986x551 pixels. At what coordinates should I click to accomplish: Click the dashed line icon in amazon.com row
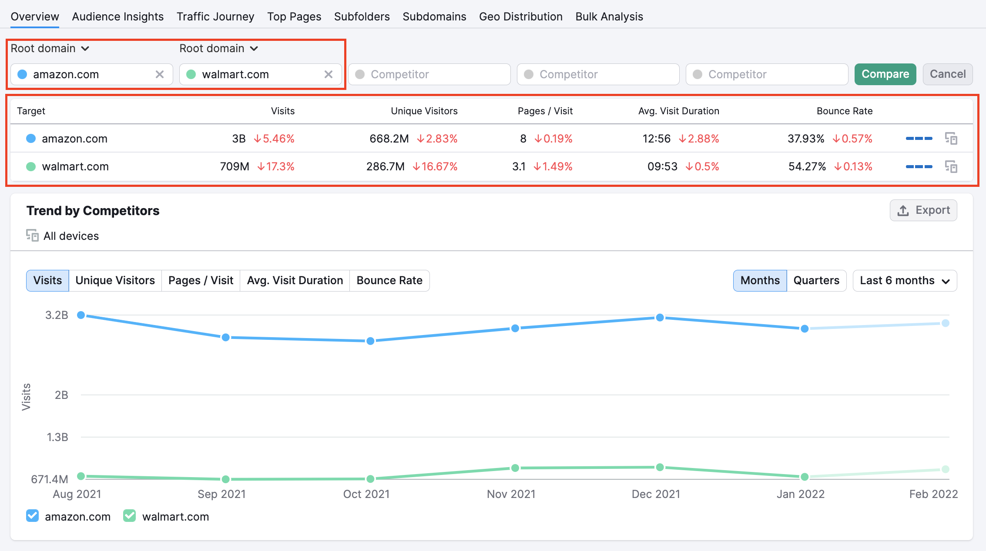pos(919,139)
